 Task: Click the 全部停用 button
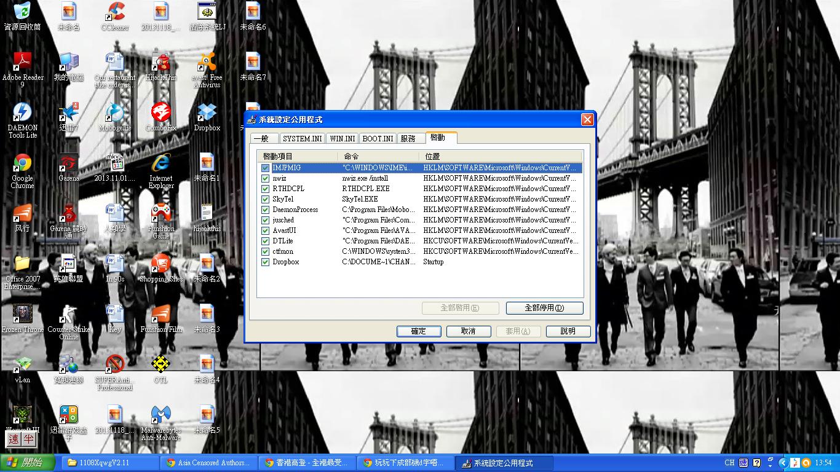[x=544, y=308]
